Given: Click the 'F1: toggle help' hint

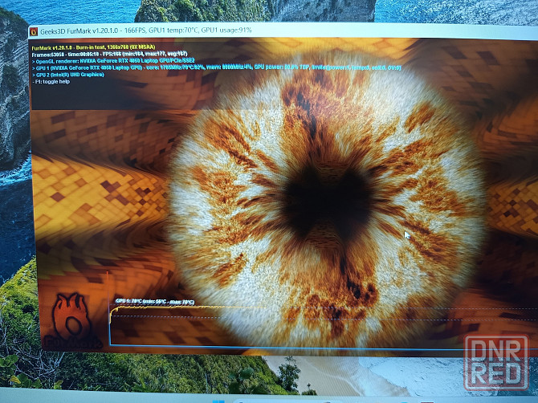Looking at the screenshot, I should pos(51,82).
